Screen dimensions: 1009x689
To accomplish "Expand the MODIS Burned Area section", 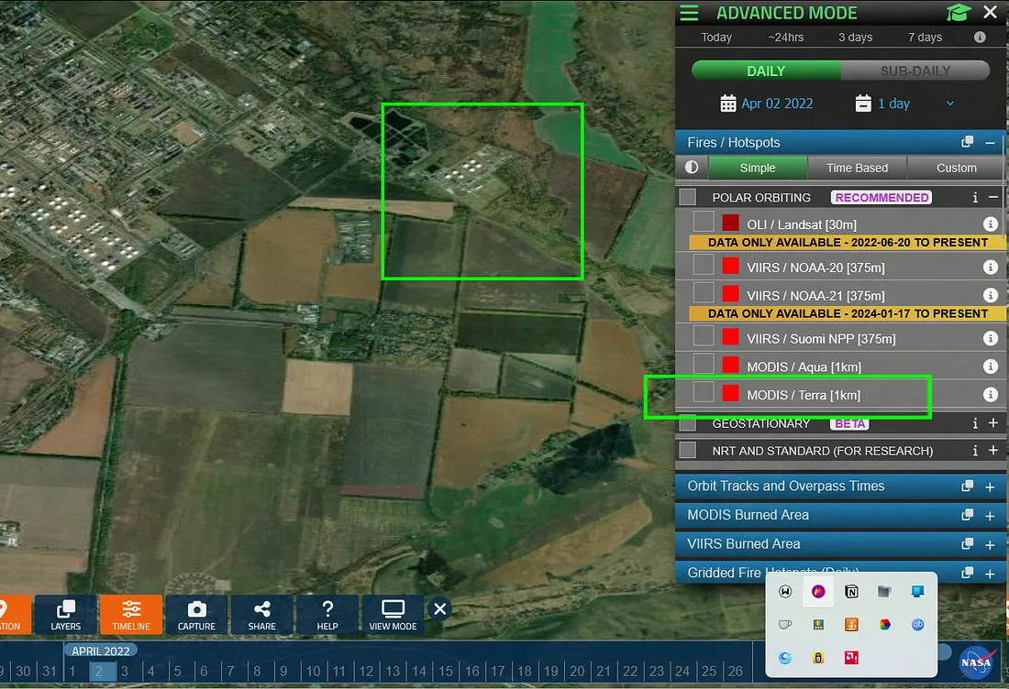I will 990,515.
